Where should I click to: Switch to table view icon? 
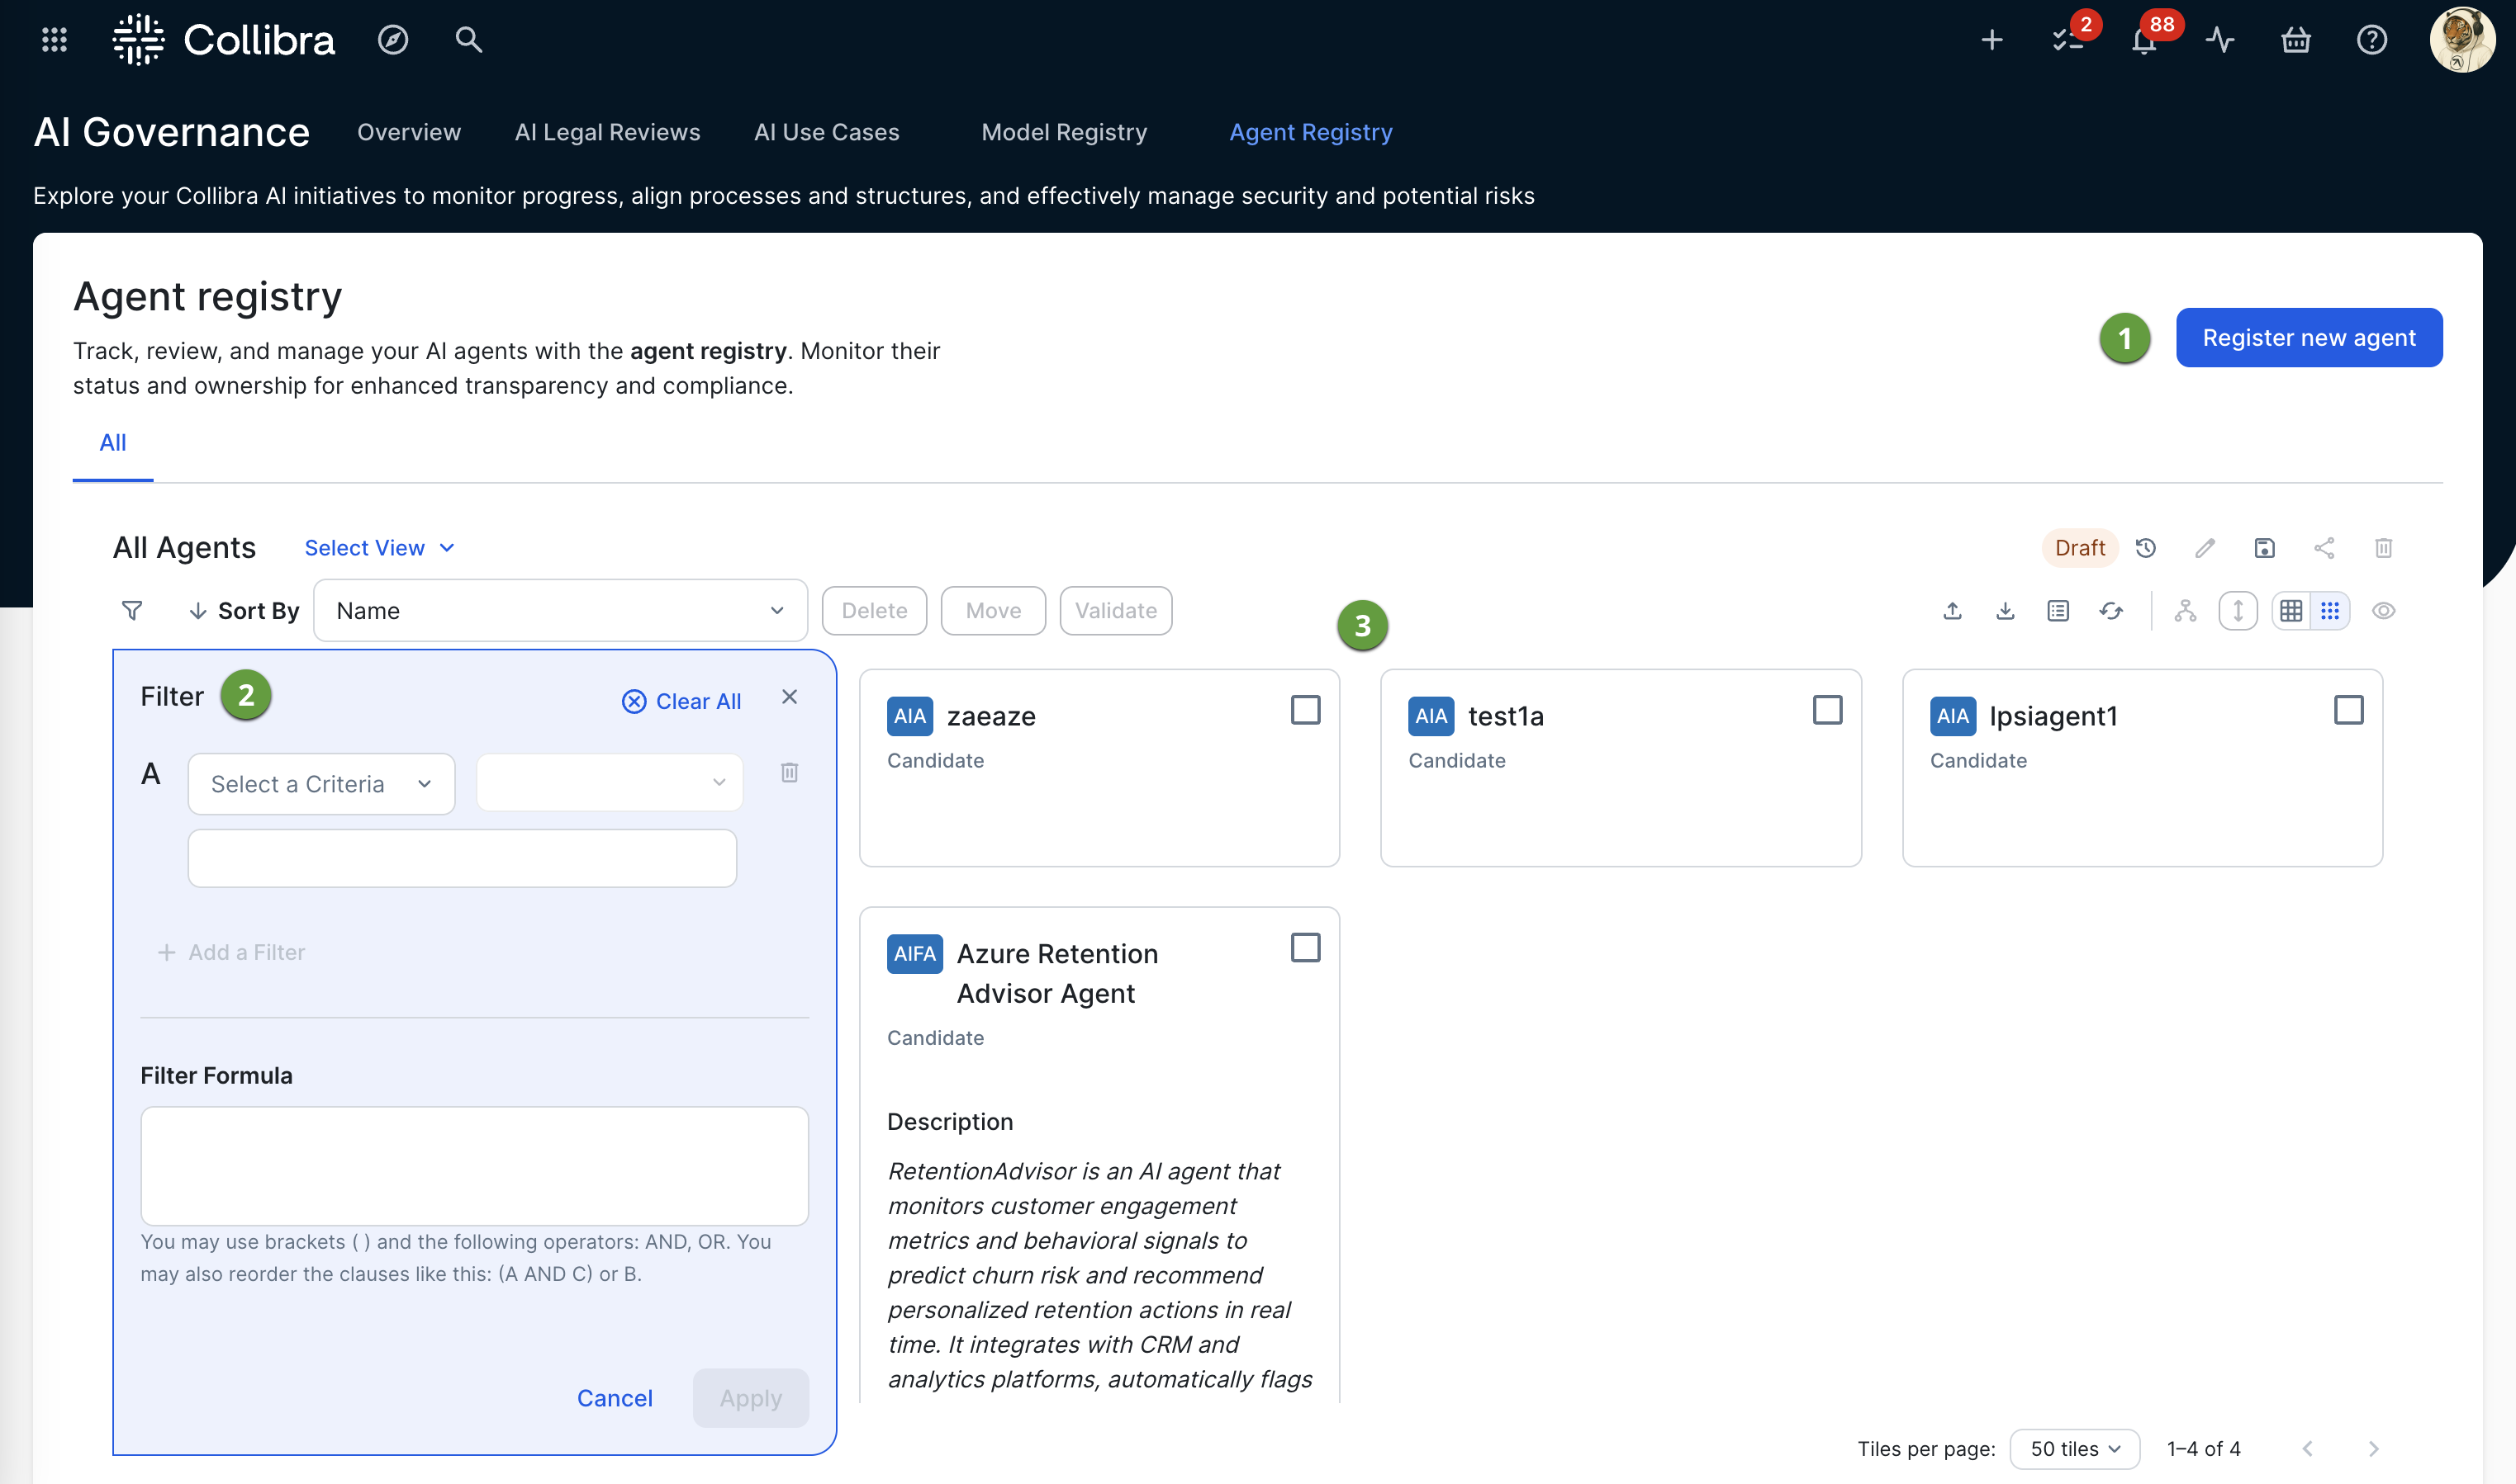(2292, 611)
